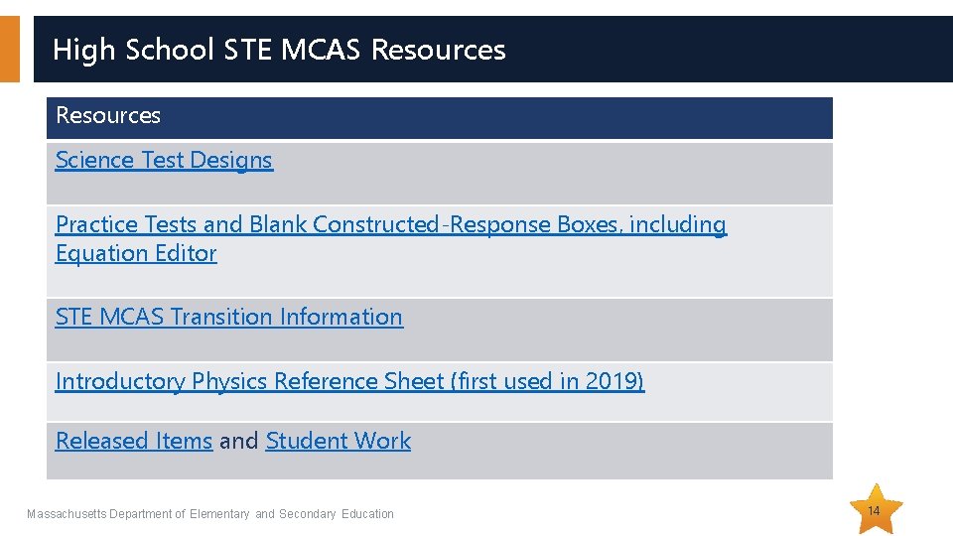Click the word "MCAS" in the slide title

point(321,50)
